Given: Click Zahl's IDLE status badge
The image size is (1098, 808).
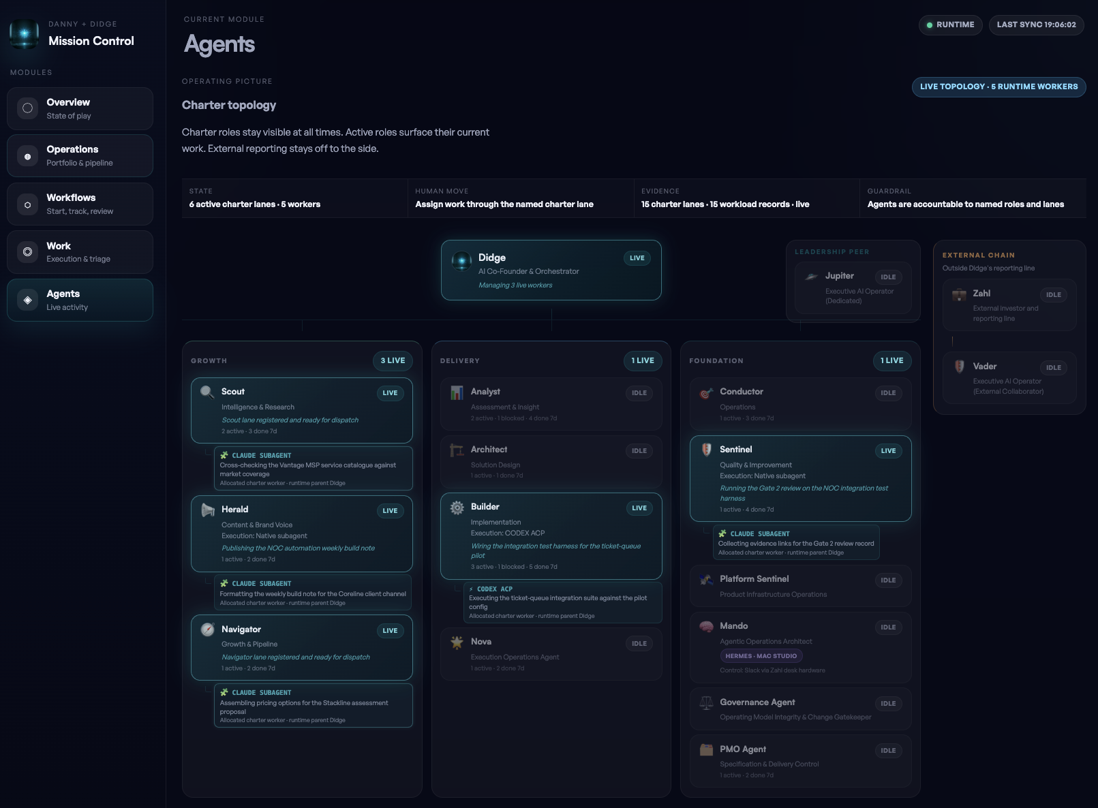Looking at the screenshot, I should pos(1053,295).
